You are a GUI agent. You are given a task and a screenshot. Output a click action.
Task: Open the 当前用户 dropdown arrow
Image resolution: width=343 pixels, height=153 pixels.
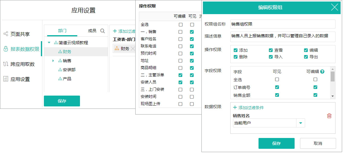pos(300,123)
